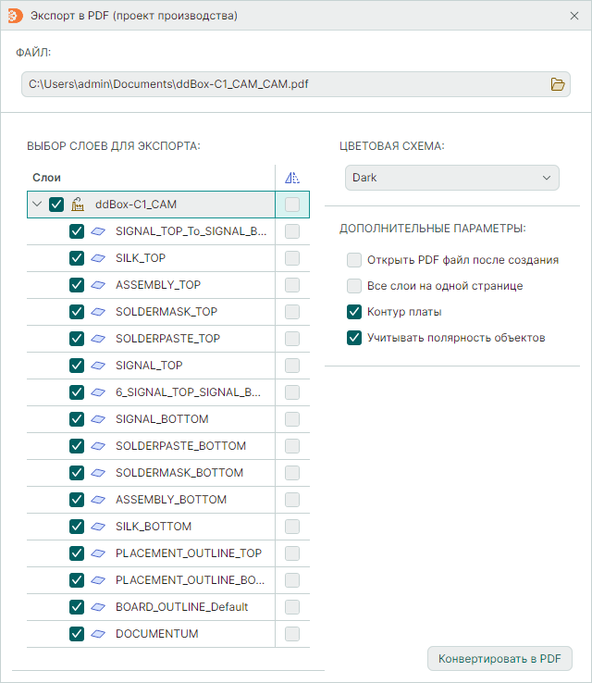This screenshot has height=683, width=592.
Task: Close the export to PDF dialog
Action: pyautogui.click(x=574, y=16)
